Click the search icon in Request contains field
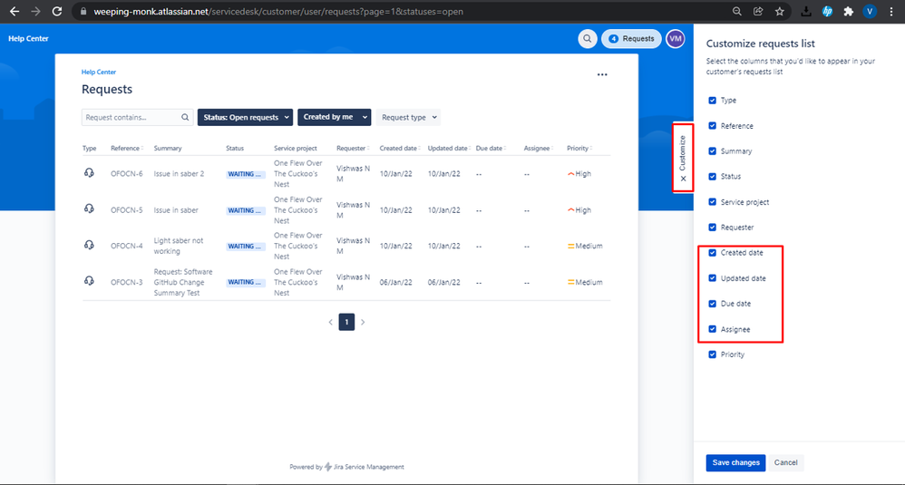 point(185,117)
